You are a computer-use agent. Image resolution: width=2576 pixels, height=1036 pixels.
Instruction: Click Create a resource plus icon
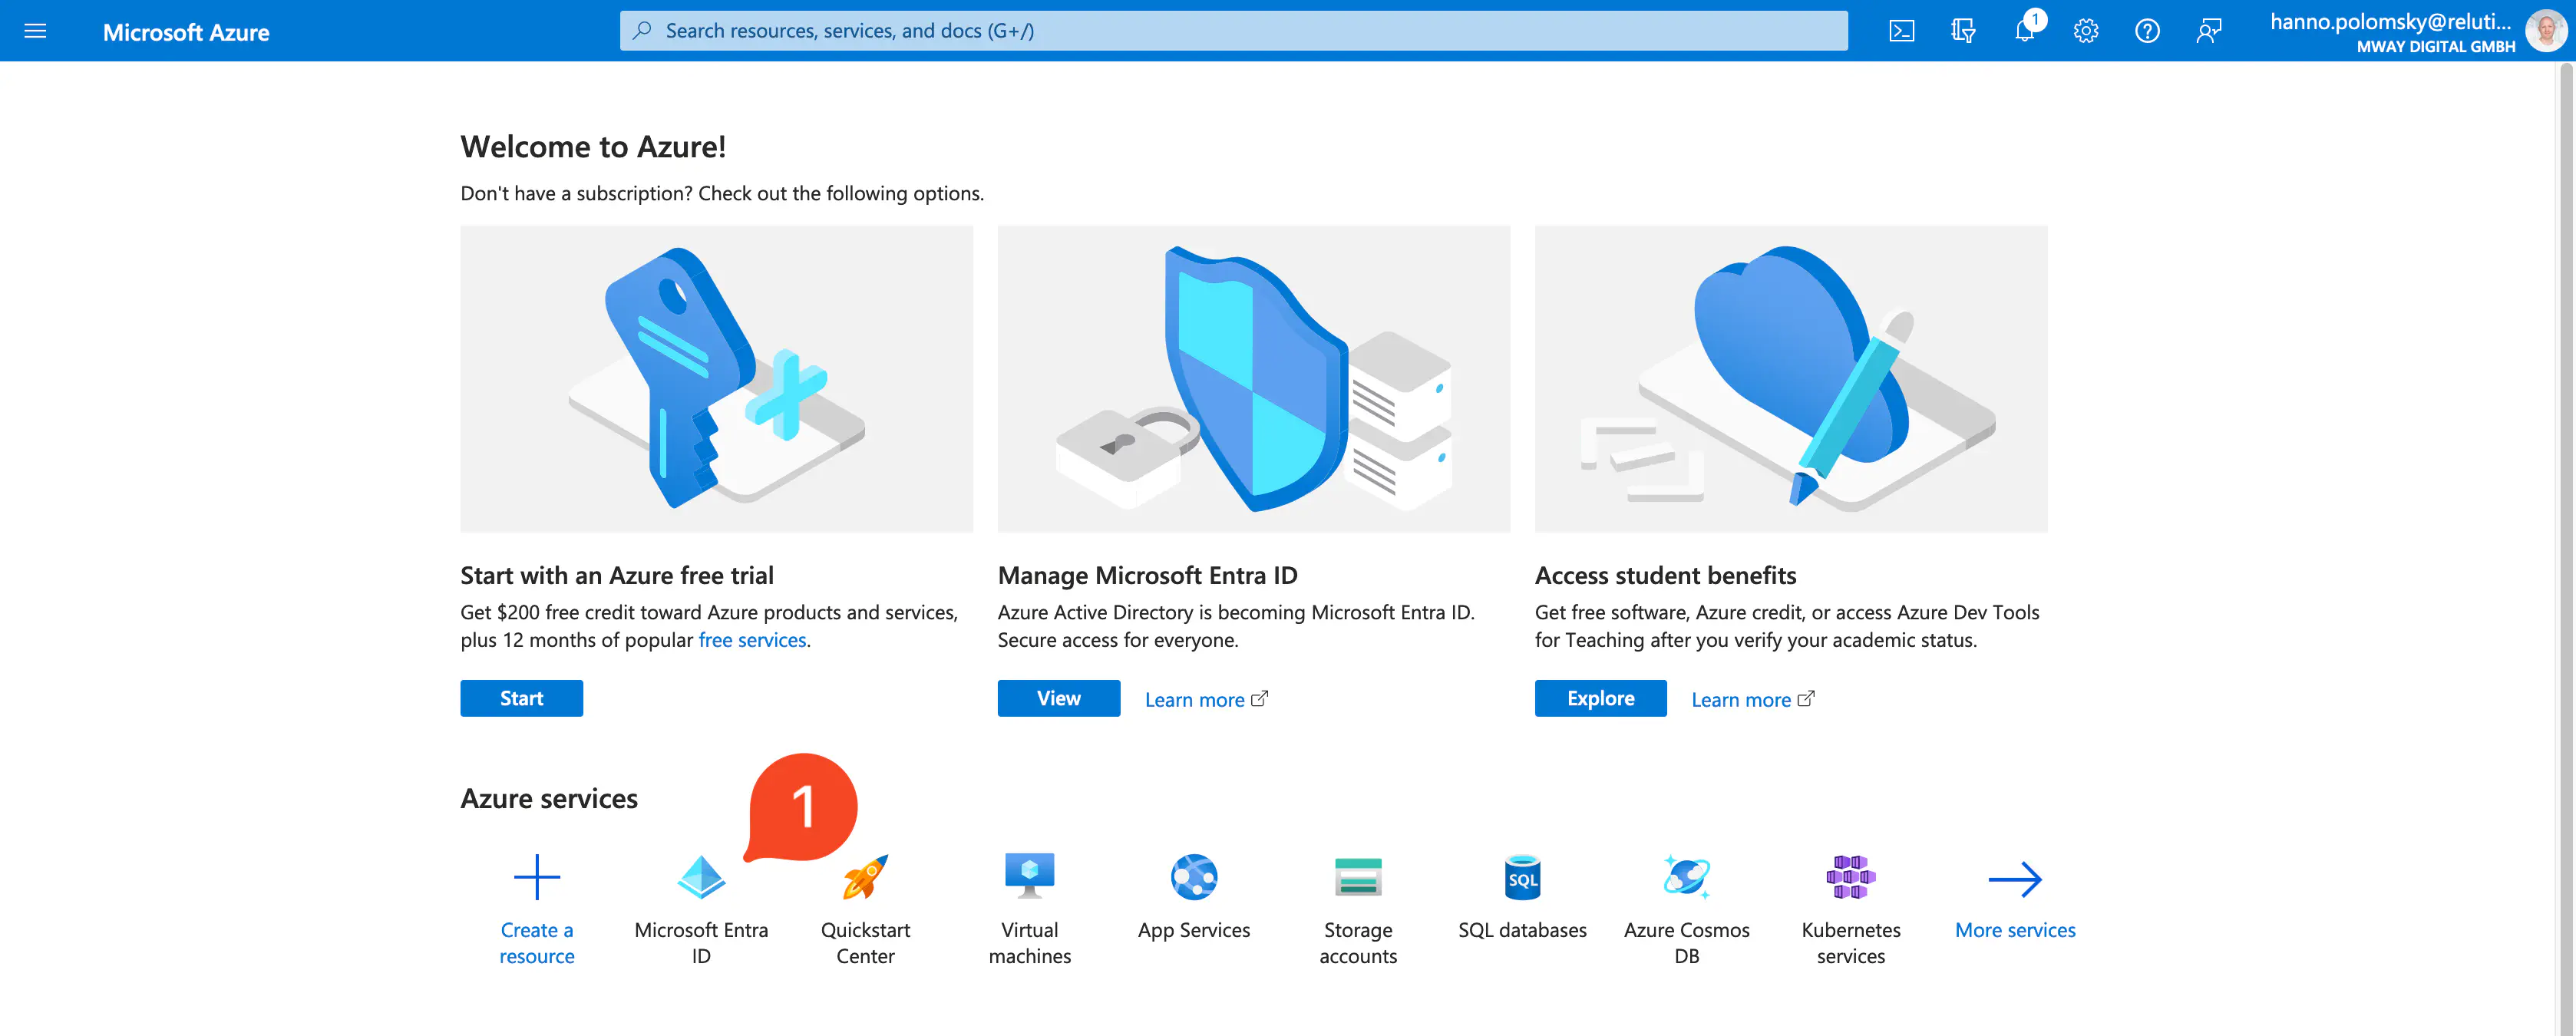[x=537, y=878]
